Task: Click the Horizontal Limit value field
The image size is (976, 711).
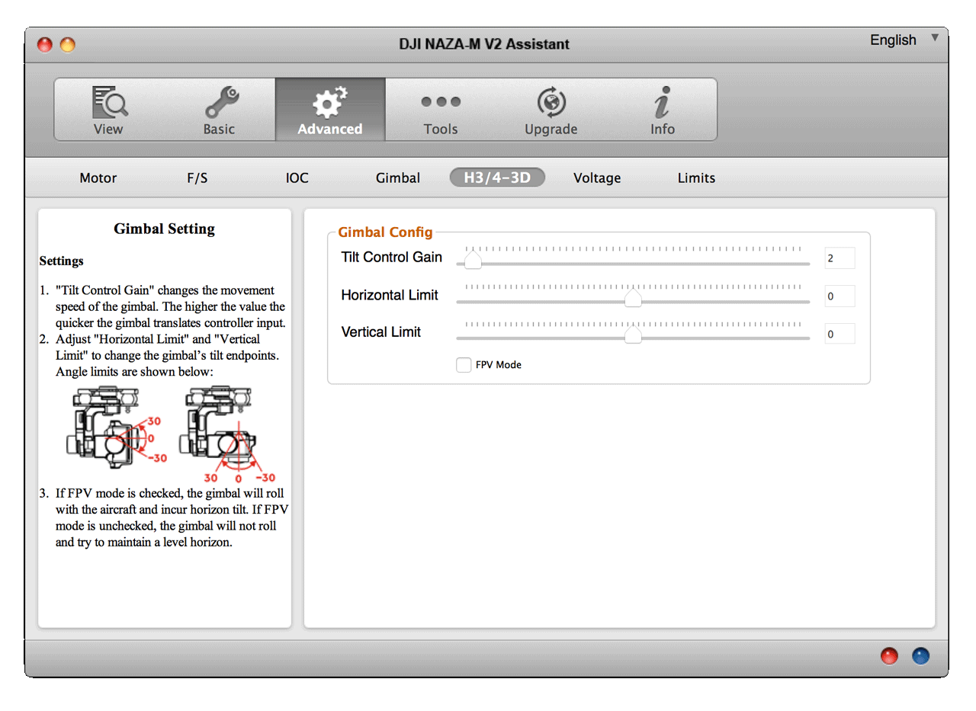Action: click(x=840, y=296)
